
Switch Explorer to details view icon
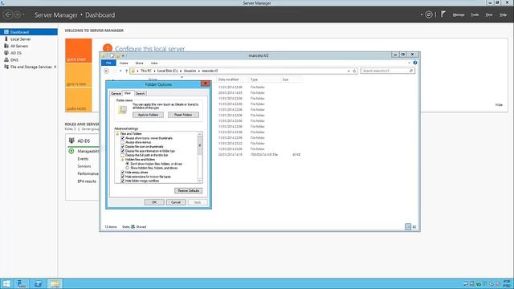tap(408, 226)
